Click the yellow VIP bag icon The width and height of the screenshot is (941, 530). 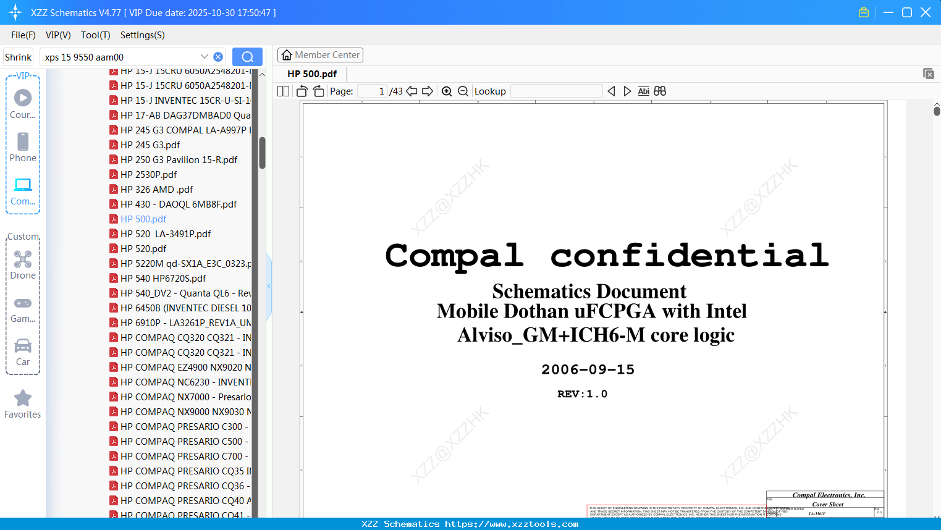(864, 12)
